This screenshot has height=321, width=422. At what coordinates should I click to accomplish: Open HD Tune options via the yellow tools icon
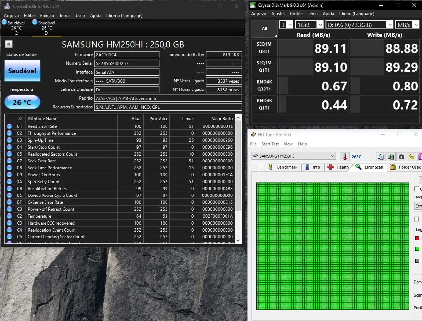[x=411, y=157]
